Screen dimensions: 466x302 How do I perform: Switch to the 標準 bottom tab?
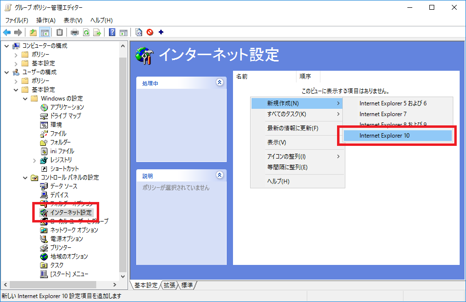[x=187, y=285]
